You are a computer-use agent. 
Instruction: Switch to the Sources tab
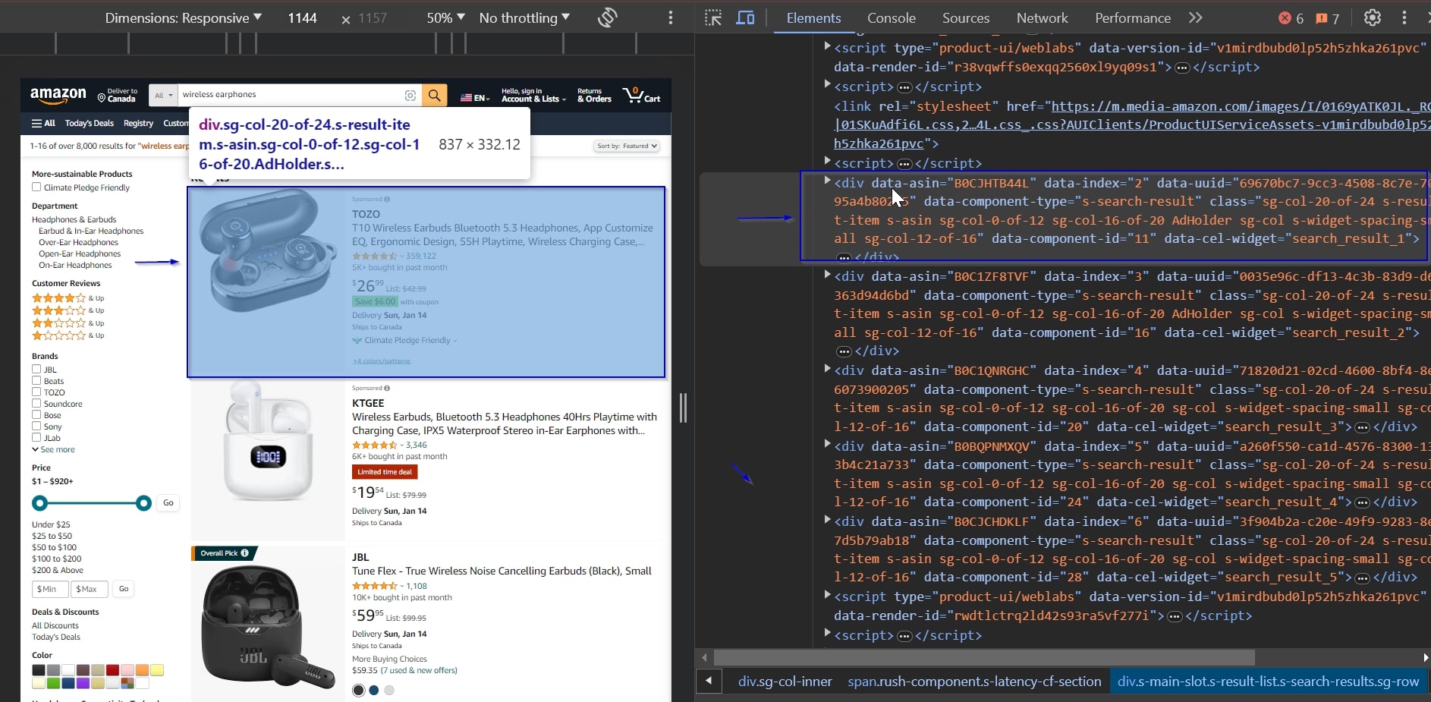(x=965, y=17)
